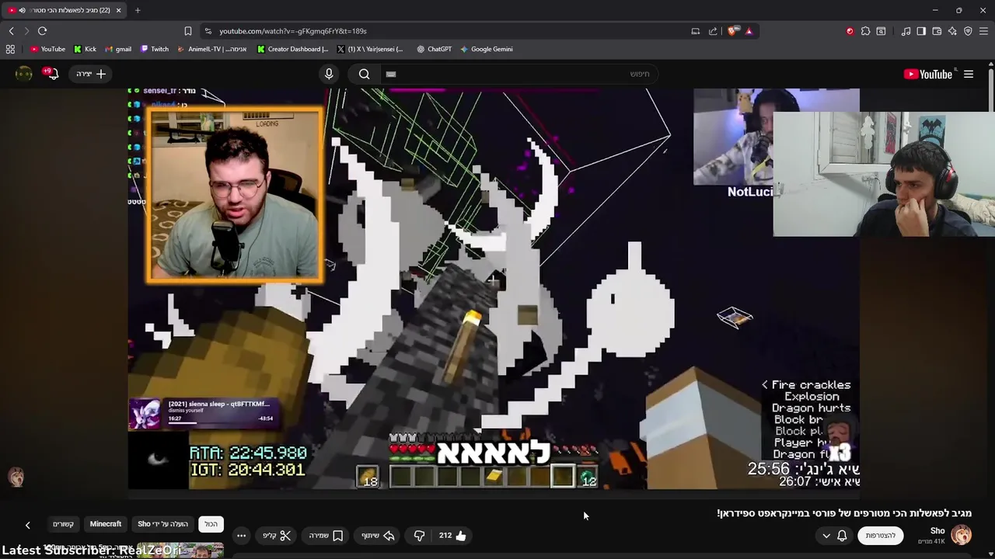Click the video title text
Image resolution: width=995 pixels, height=559 pixels.
[x=844, y=512]
